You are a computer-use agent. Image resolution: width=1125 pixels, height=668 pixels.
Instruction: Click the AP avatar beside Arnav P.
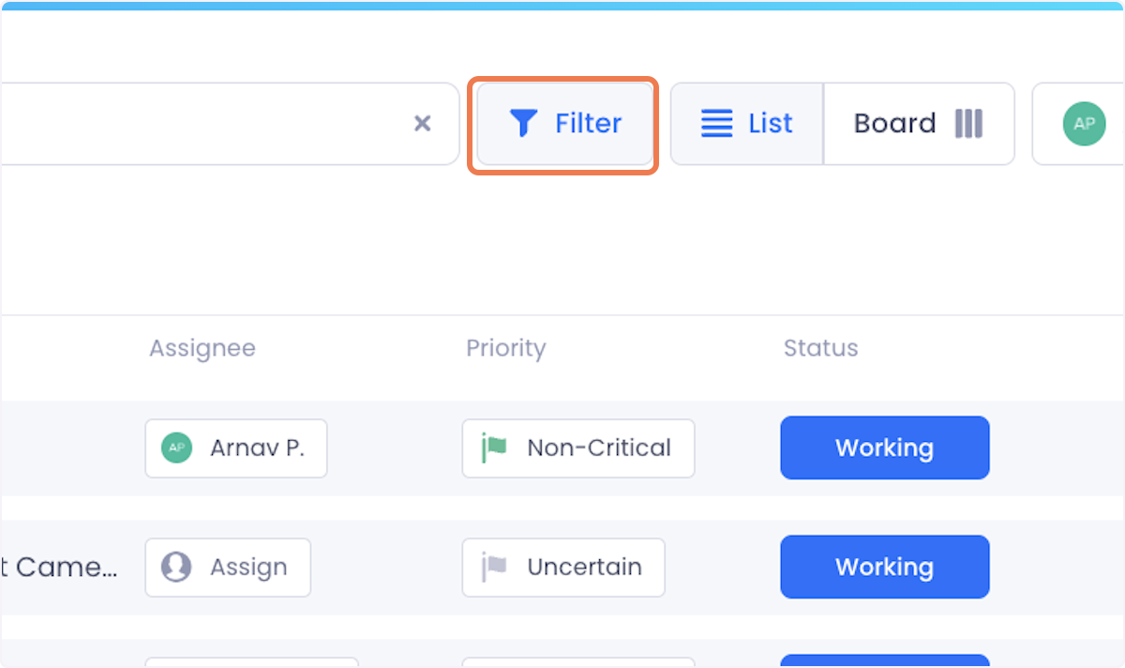coord(176,448)
